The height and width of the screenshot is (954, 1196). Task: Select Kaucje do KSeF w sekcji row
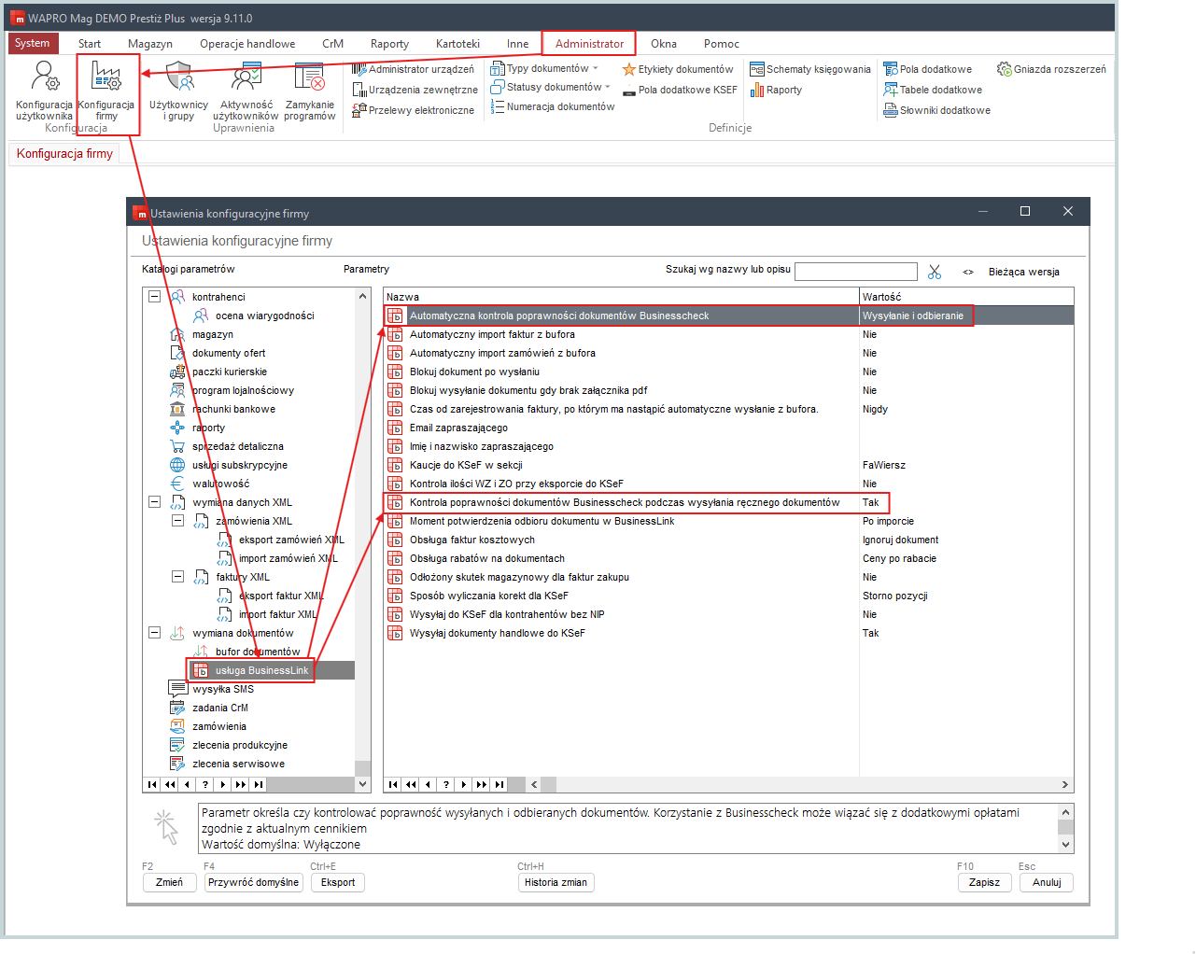click(728, 465)
